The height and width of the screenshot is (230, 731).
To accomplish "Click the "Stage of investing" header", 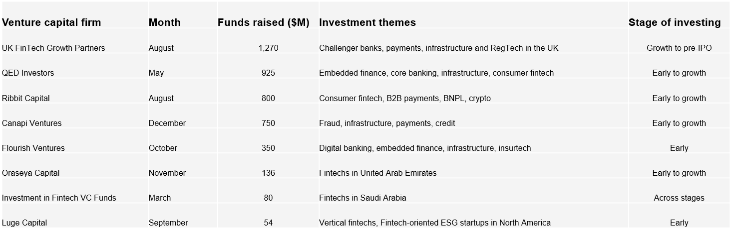I will (x=674, y=22).
